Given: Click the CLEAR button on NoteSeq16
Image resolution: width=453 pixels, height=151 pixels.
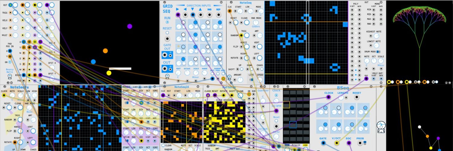Looking at the screenshot, I should [163, 146].
